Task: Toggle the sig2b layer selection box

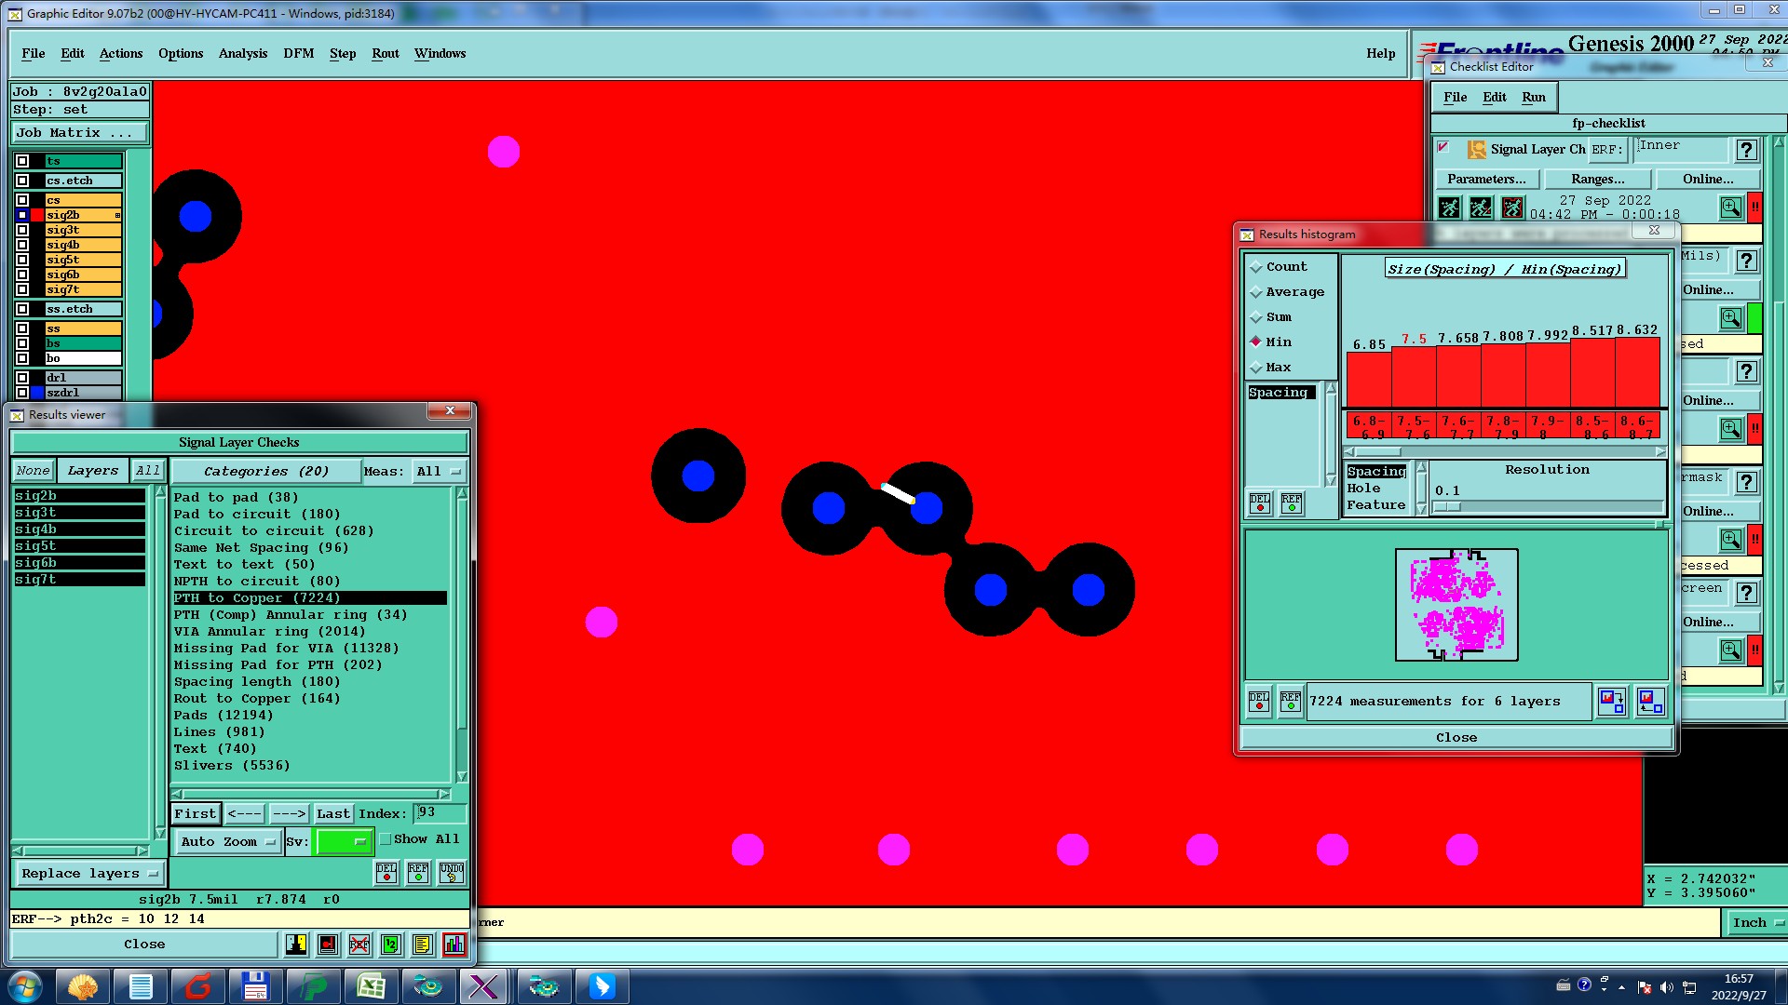Action: 22,215
